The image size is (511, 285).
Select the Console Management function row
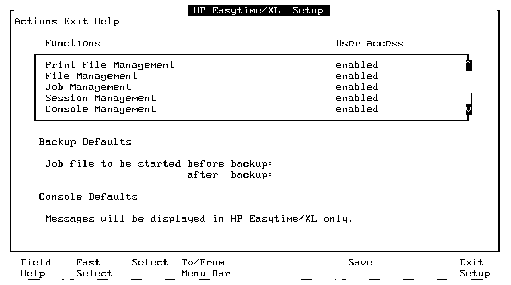100,109
